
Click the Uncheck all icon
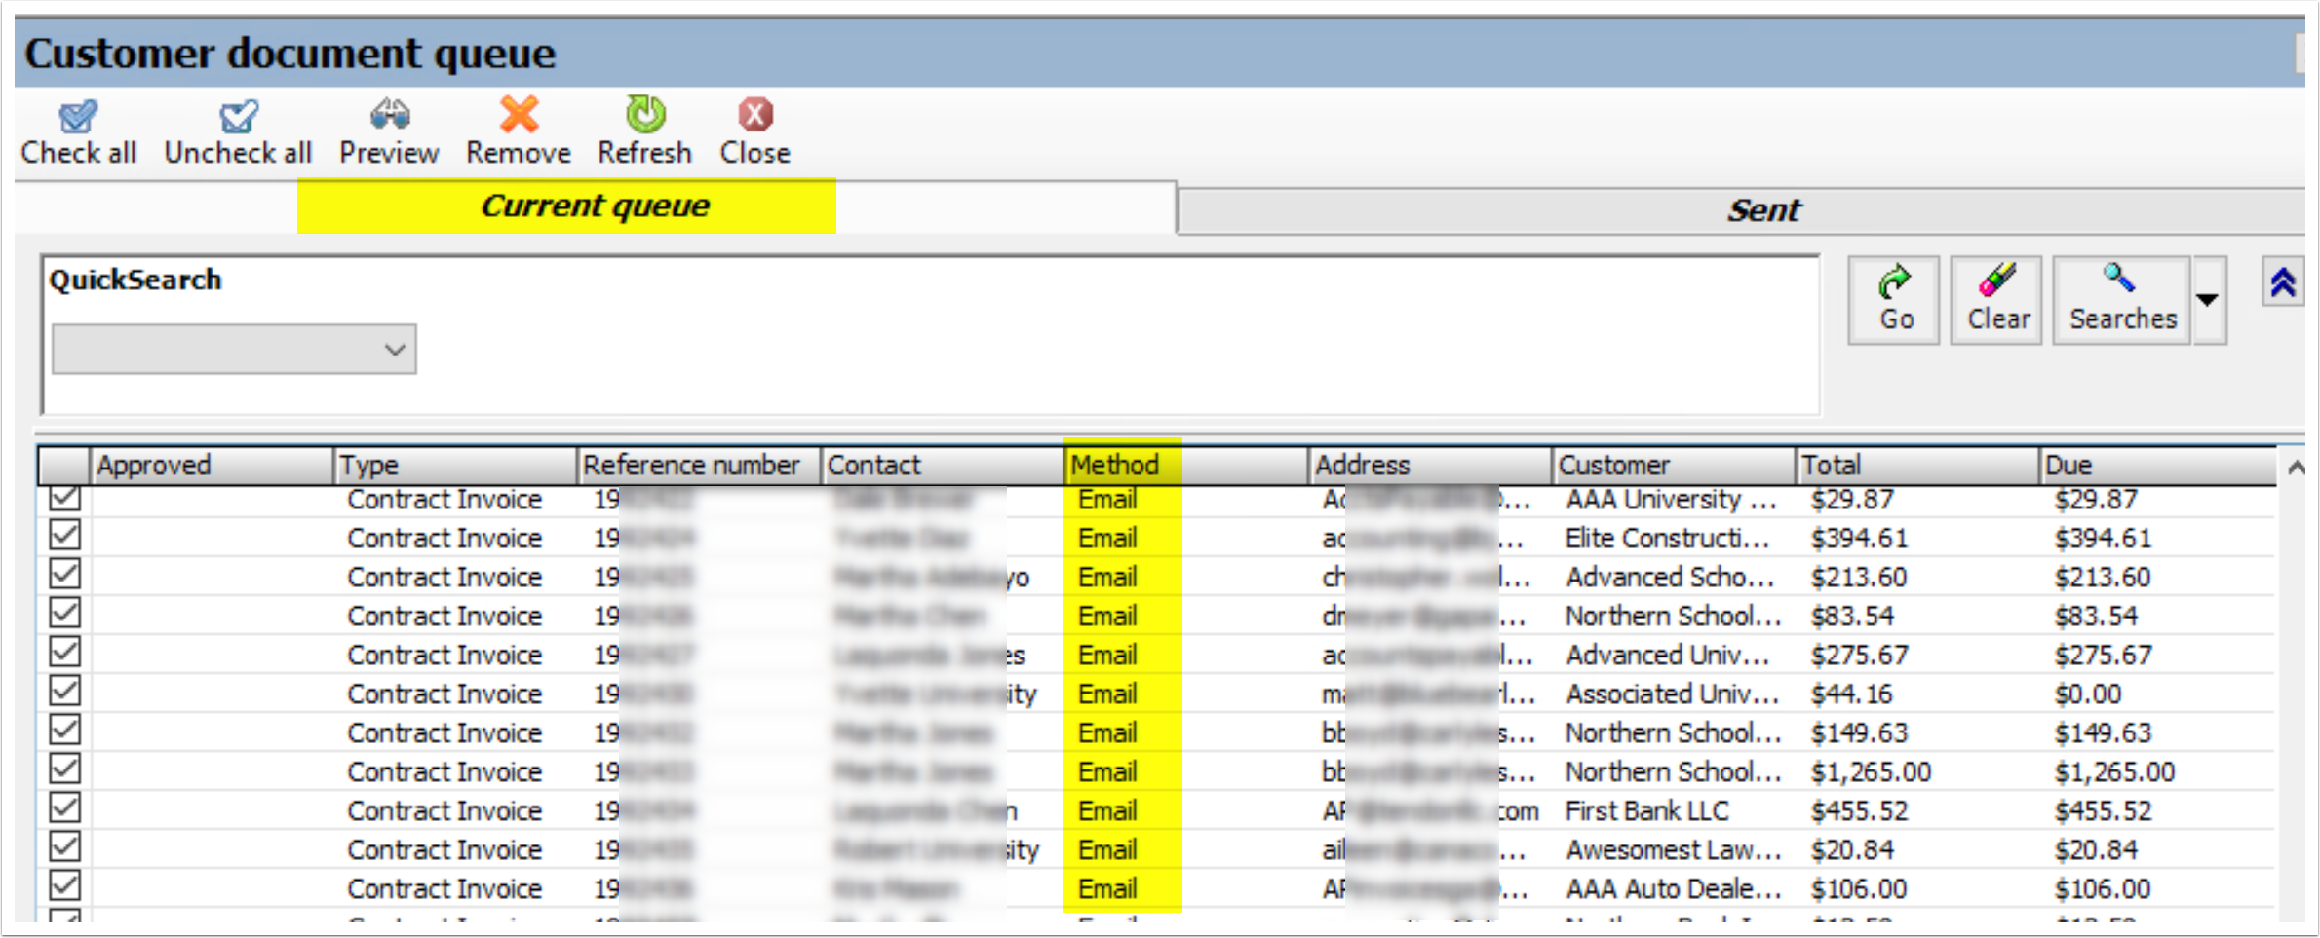(x=237, y=115)
